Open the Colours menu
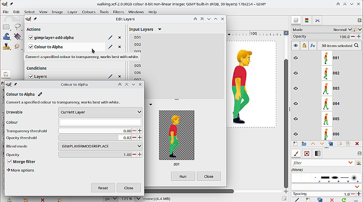The height and width of the screenshot is (202, 363). (x=89, y=12)
